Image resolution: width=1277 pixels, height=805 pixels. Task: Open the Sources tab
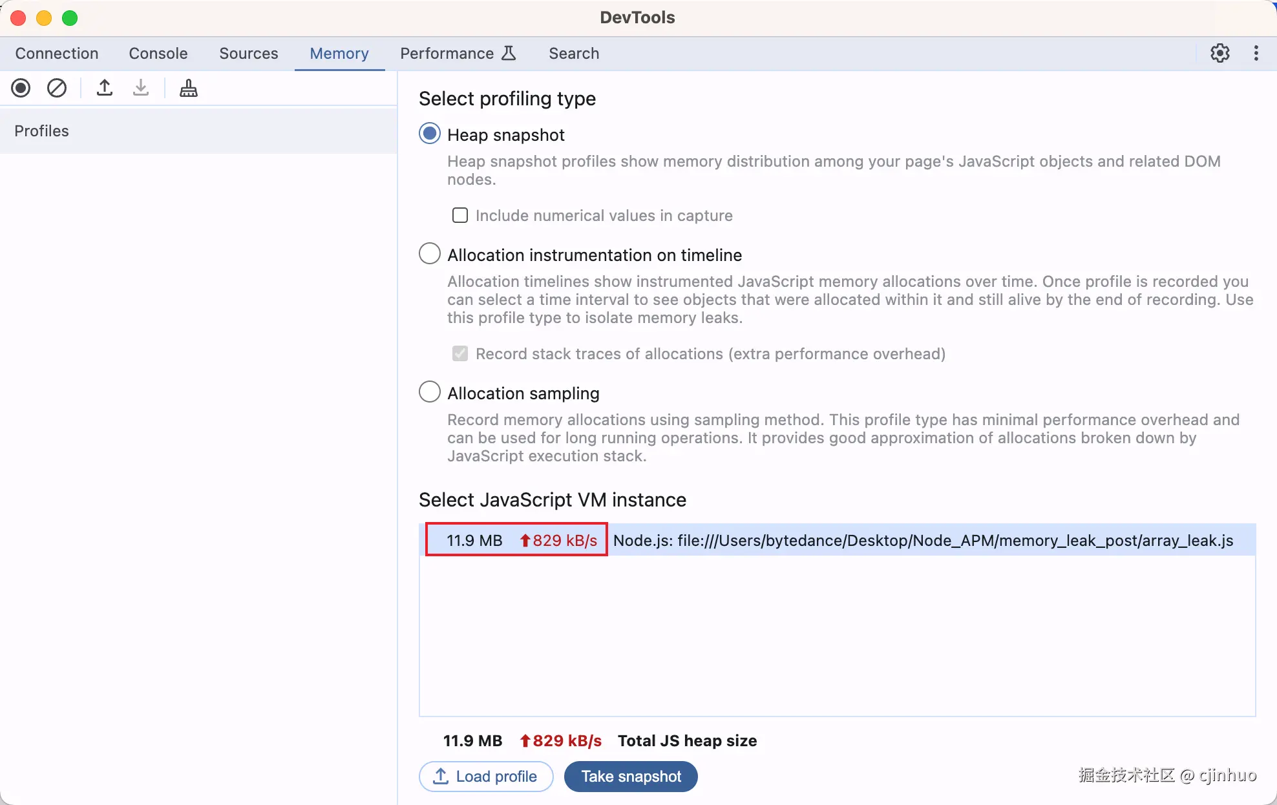(x=249, y=53)
